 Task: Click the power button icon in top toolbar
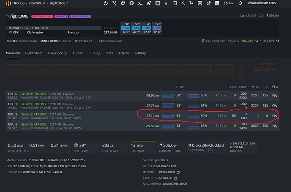[105, 3]
